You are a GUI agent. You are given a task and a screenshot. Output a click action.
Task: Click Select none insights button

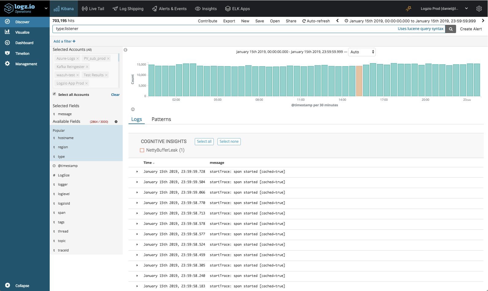pyautogui.click(x=229, y=142)
